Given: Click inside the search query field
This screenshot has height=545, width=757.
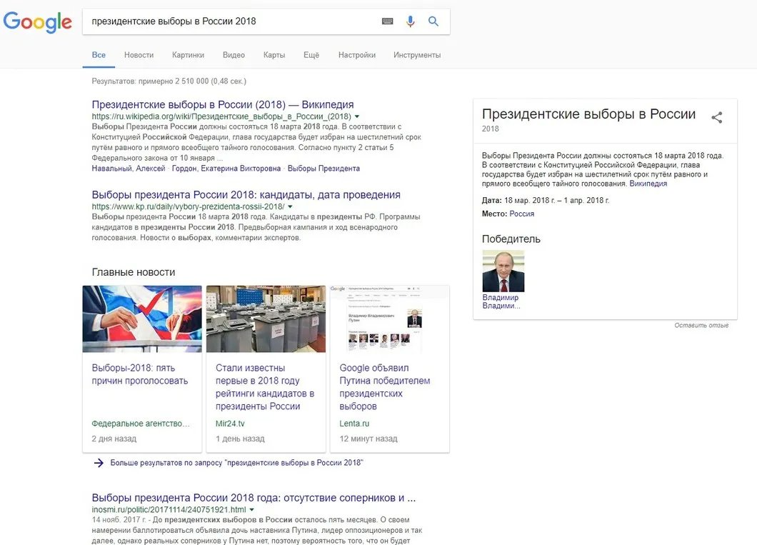Looking at the screenshot, I should tap(214, 21).
